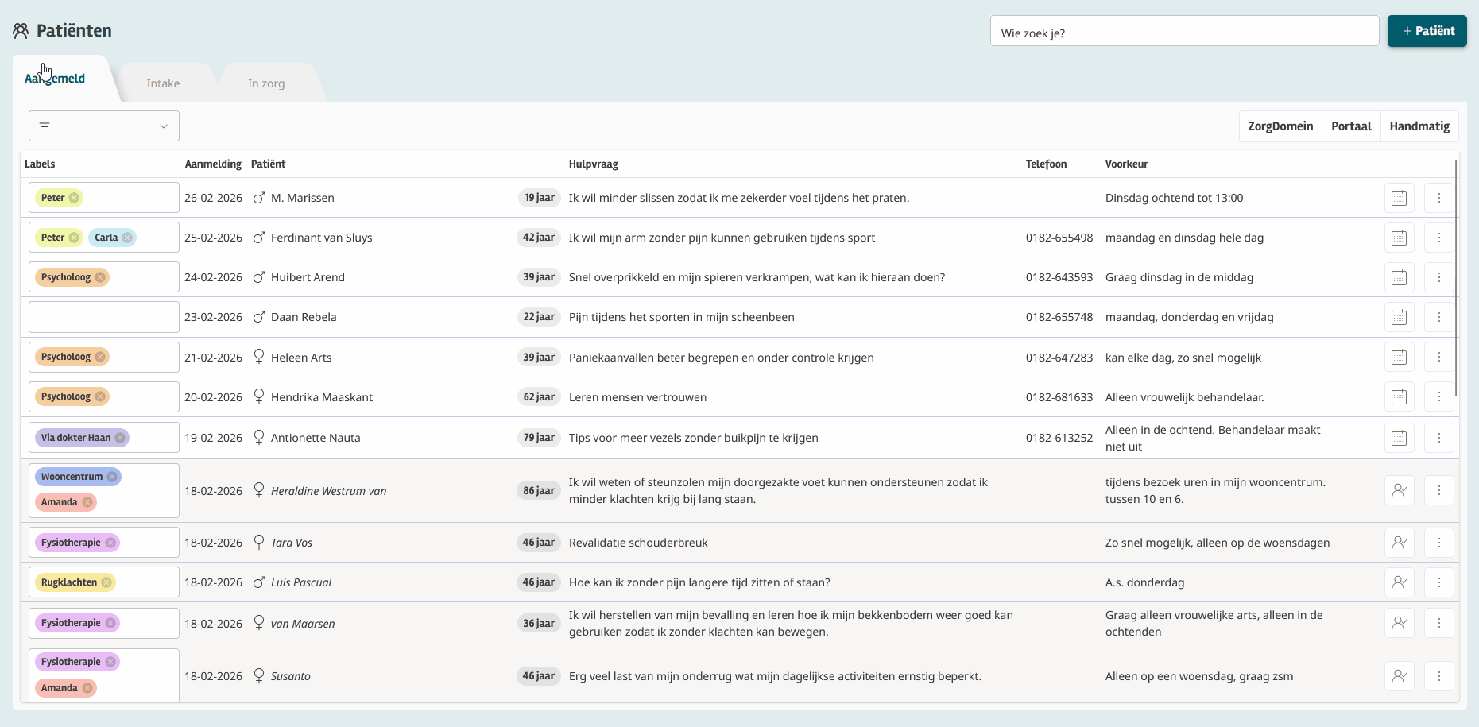Click the Patiënten page heading
This screenshot has width=1479, height=727.
pos(74,30)
